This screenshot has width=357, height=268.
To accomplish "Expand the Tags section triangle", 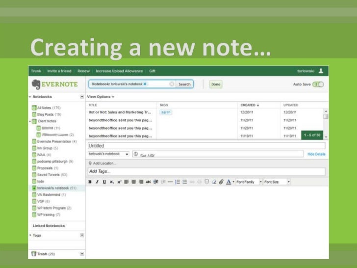I will [30, 235].
